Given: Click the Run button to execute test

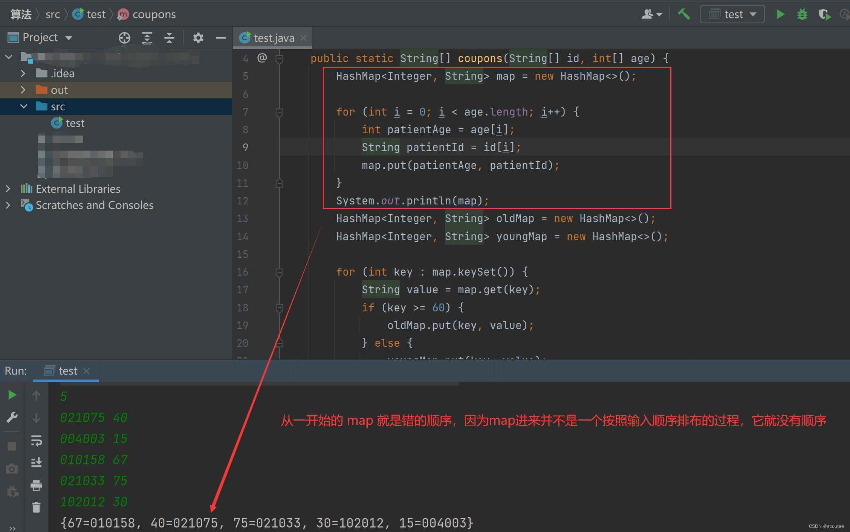Looking at the screenshot, I should tap(780, 14).
